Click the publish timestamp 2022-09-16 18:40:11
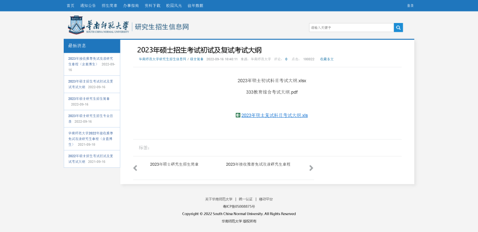 (222, 59)
